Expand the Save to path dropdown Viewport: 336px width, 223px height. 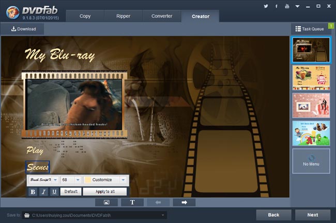point(163,215)
